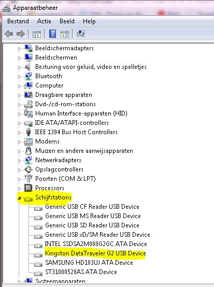This screenshot has height=287, width=214.
Task: Expand the Beeldschermadapters node
Action: coord(19,49)
